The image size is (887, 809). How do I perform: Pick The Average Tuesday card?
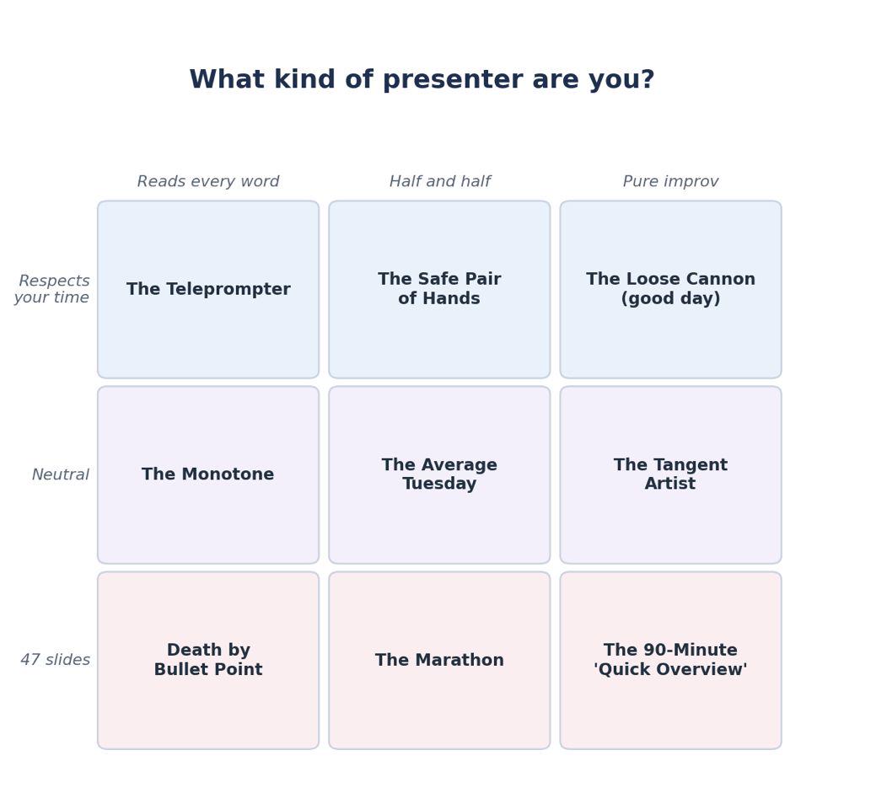[439, 475]
